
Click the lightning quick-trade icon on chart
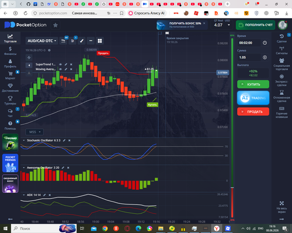pos(29,58)
